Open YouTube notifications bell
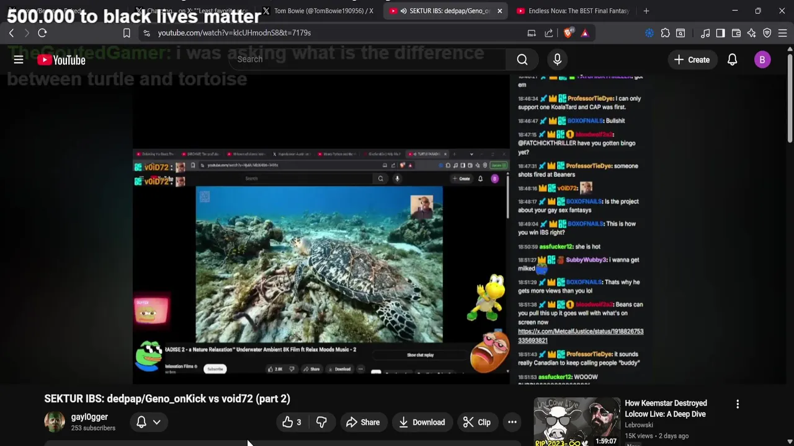Image resolution: width=794 pixels, height=446 pixels. pos(733,59)
